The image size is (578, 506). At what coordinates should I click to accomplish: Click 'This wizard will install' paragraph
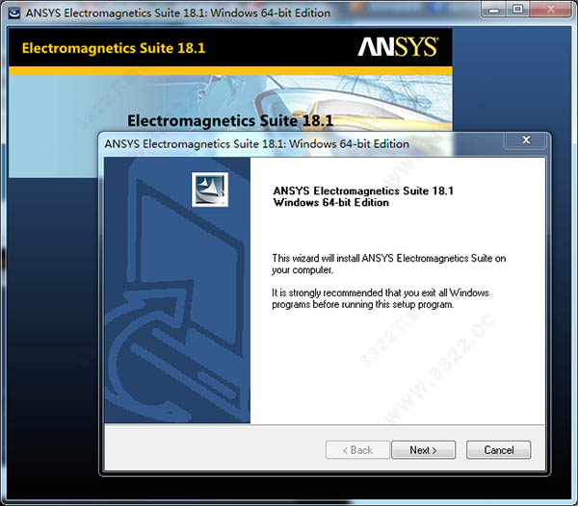[x=389, y=264]
